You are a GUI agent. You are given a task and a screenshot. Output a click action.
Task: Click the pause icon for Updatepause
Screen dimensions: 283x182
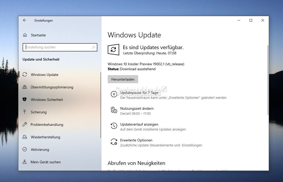[114, 94]
